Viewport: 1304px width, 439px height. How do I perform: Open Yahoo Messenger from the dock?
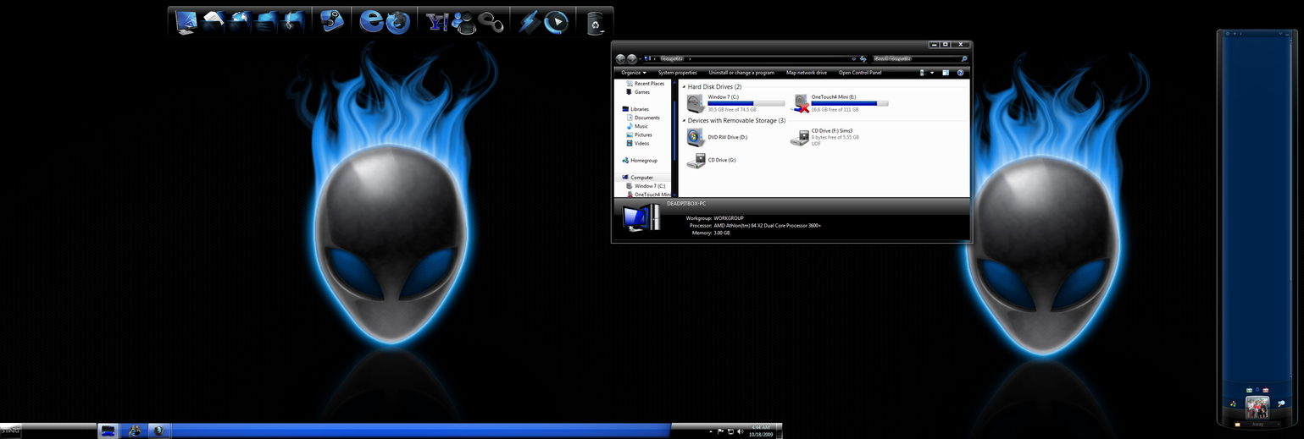[437, 22]
